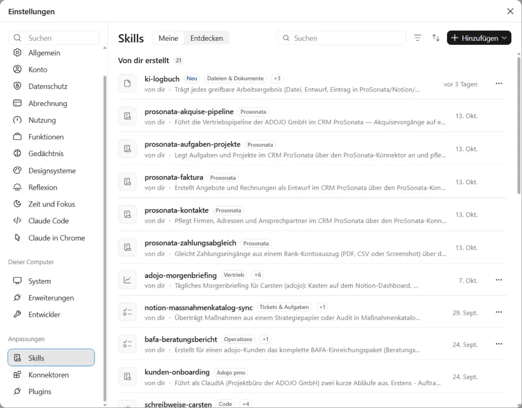Click the skills list vertical scrollbar
The image size is (522, 408).
[x=518, y=125]
